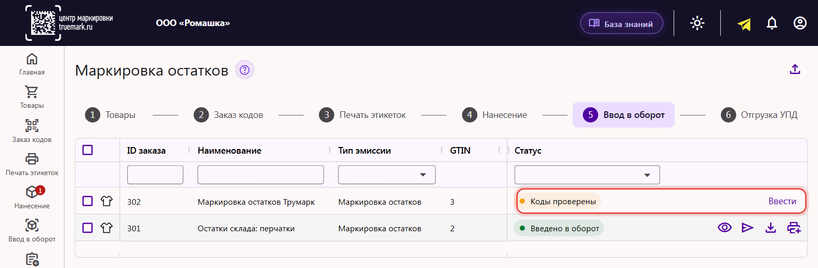818x268 pixels.
Task: Click the shirt icon in row 301
Action: [106, 228]
